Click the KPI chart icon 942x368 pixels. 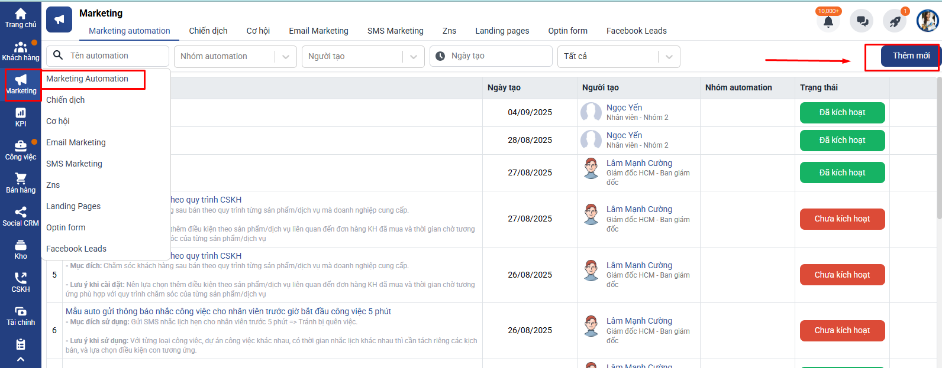coord(21,113)
